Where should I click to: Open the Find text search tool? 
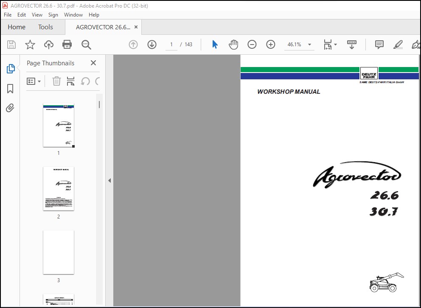pos(86,45)
